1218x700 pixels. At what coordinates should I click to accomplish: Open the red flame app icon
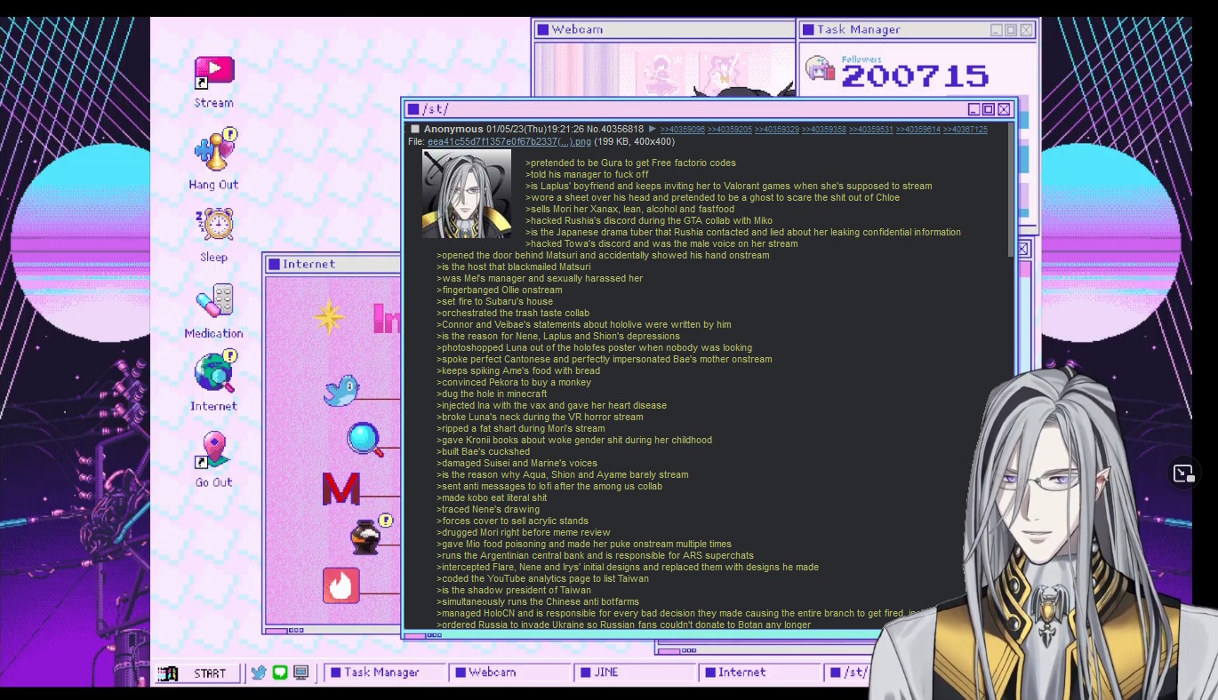click(x=341, y=585)
